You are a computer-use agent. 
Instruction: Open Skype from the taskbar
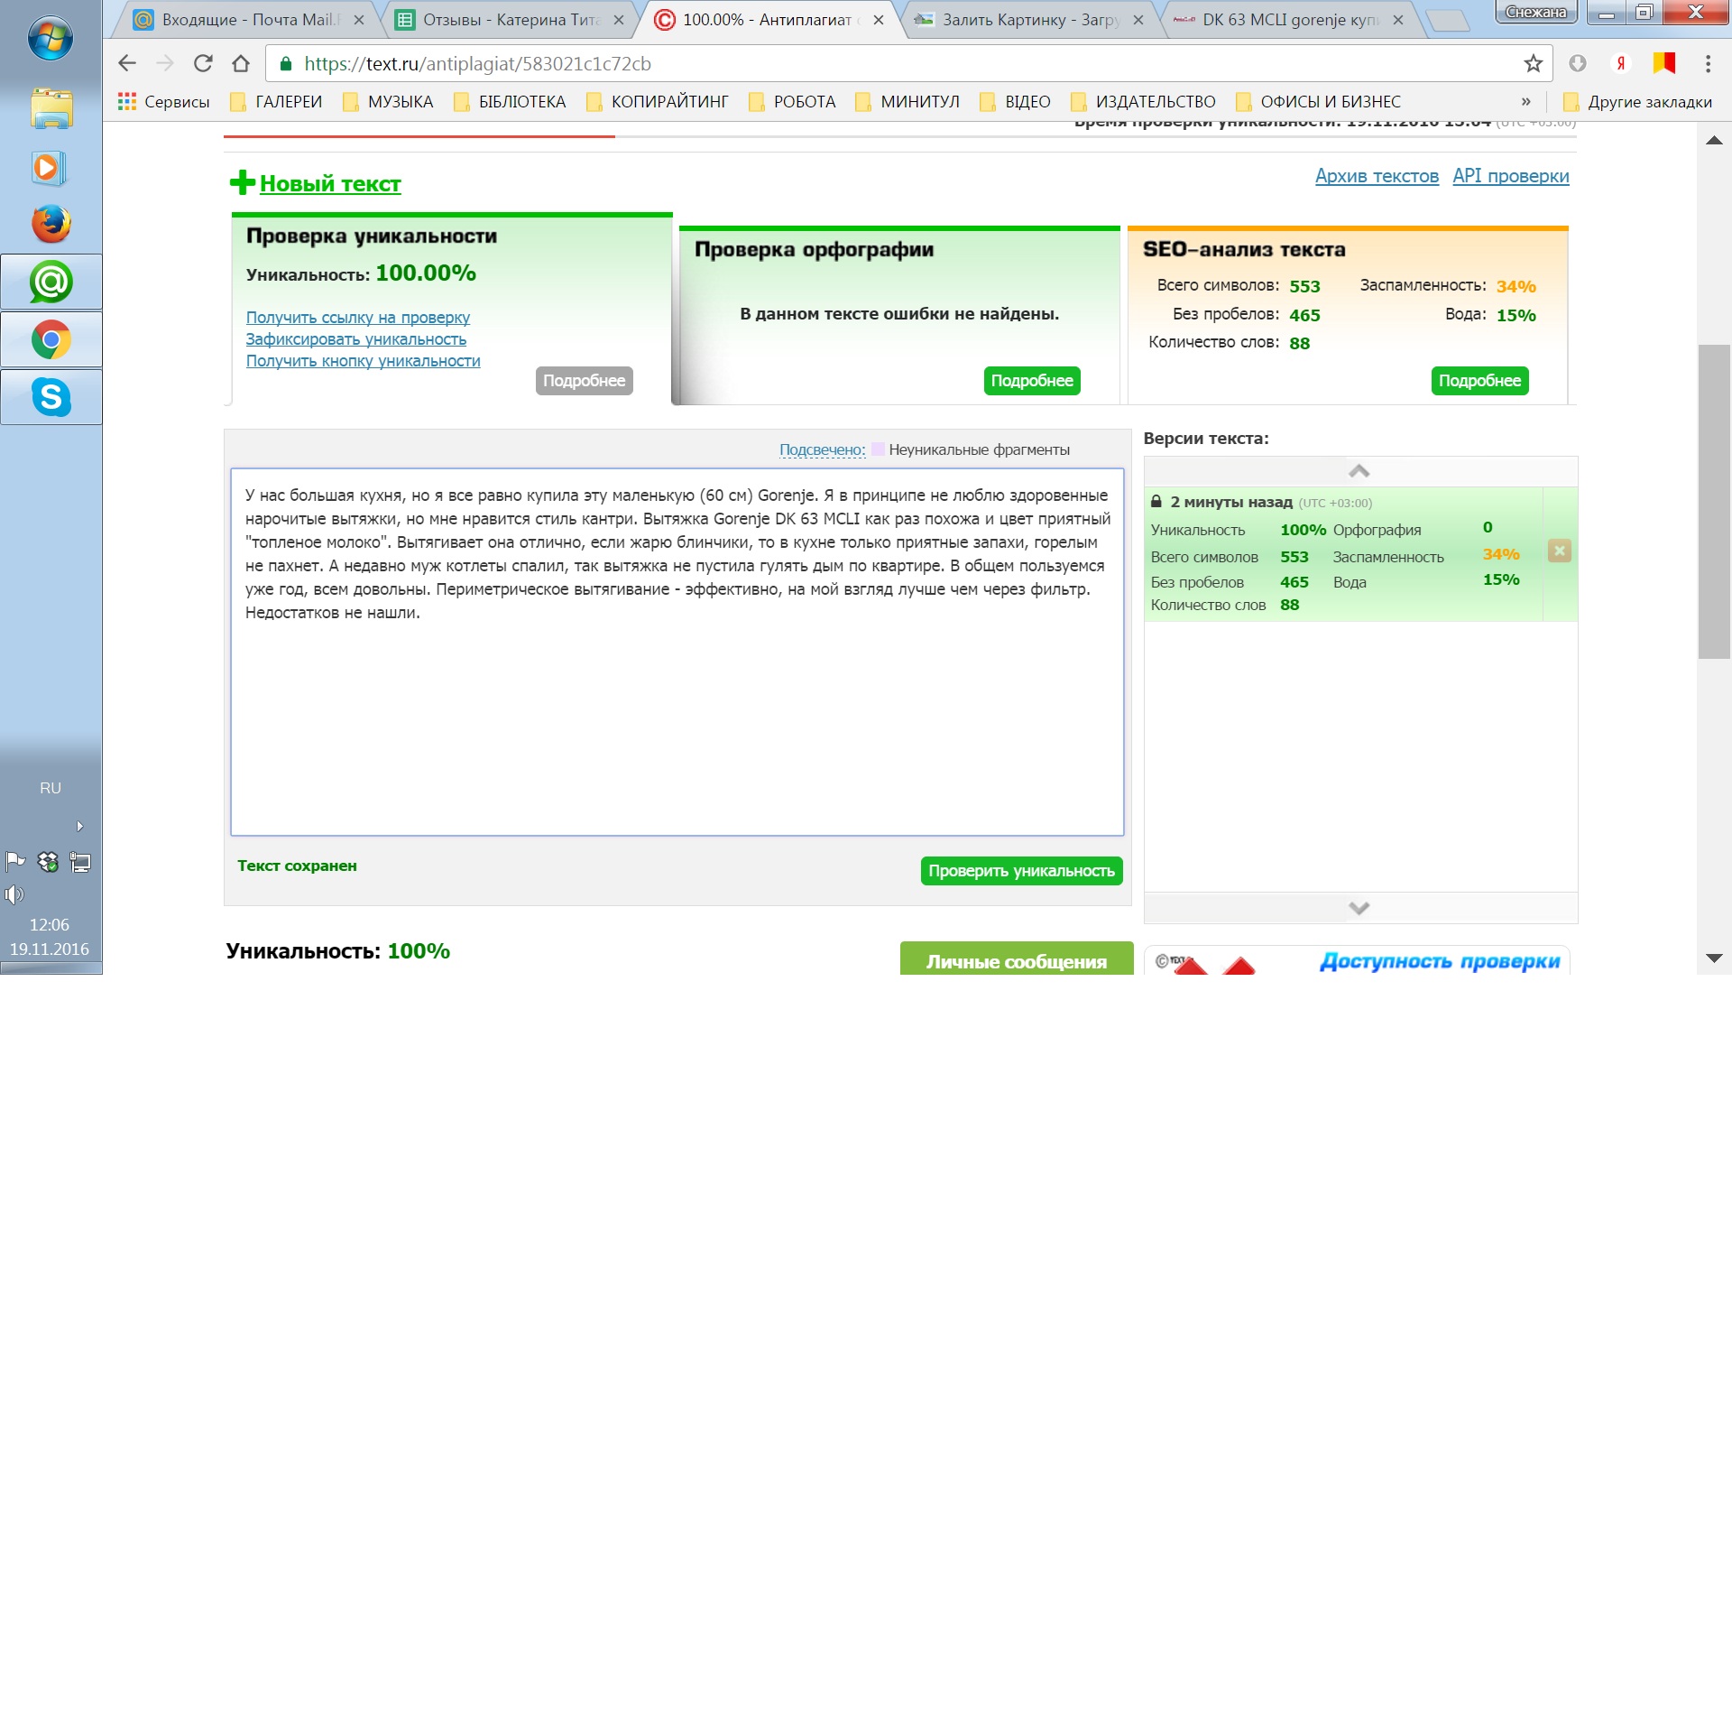51,397
